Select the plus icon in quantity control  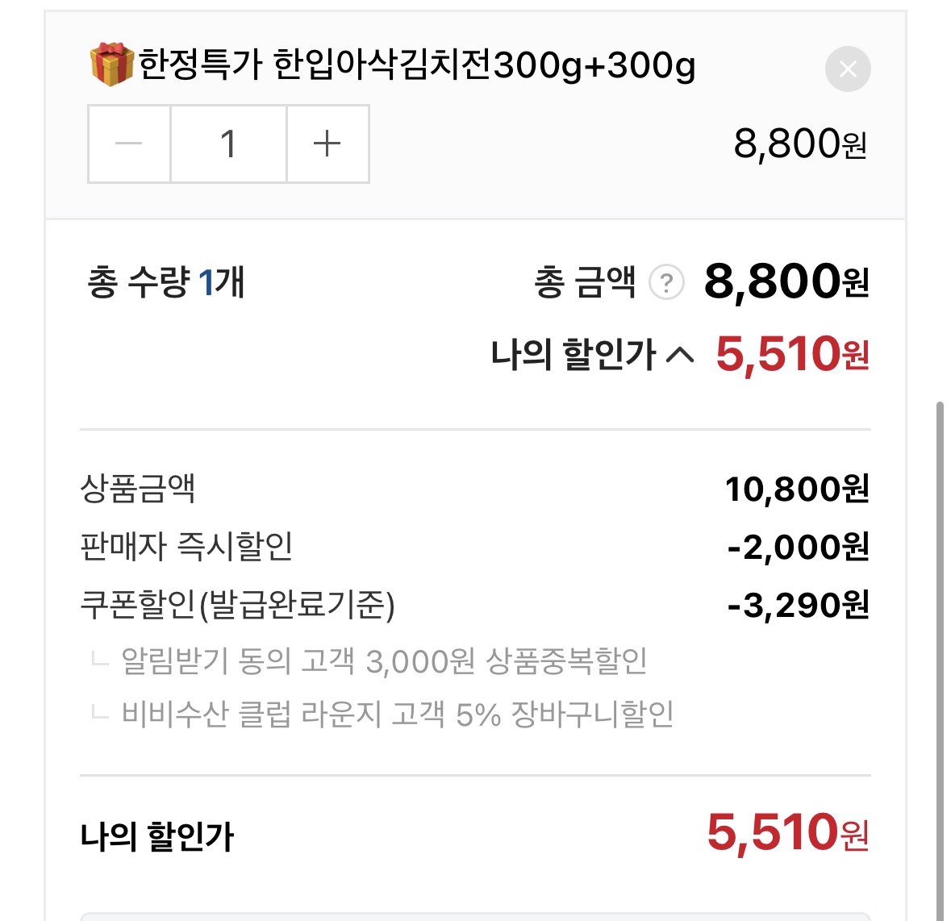(327, 144)
